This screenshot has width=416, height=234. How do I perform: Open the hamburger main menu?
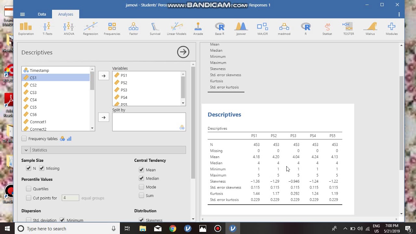[22, 14]
